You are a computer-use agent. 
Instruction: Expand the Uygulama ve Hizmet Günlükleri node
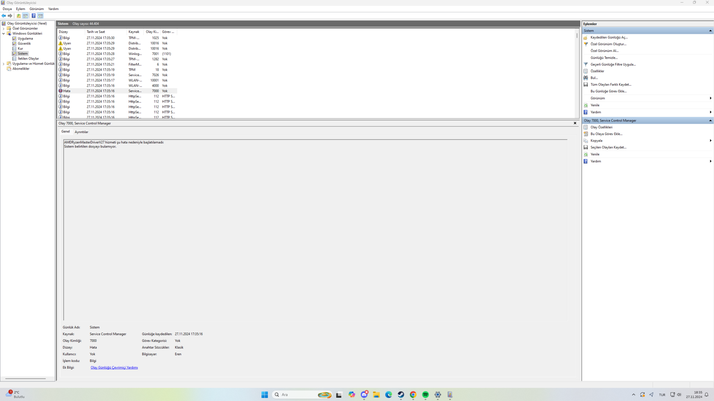point(3,64)
